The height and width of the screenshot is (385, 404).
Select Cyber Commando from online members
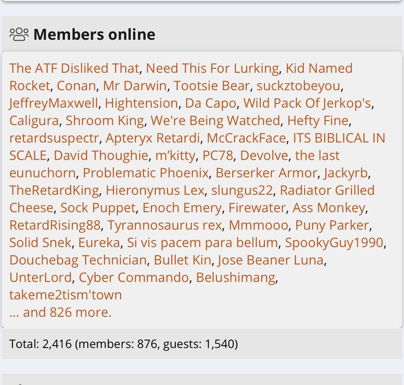[134, 277]
